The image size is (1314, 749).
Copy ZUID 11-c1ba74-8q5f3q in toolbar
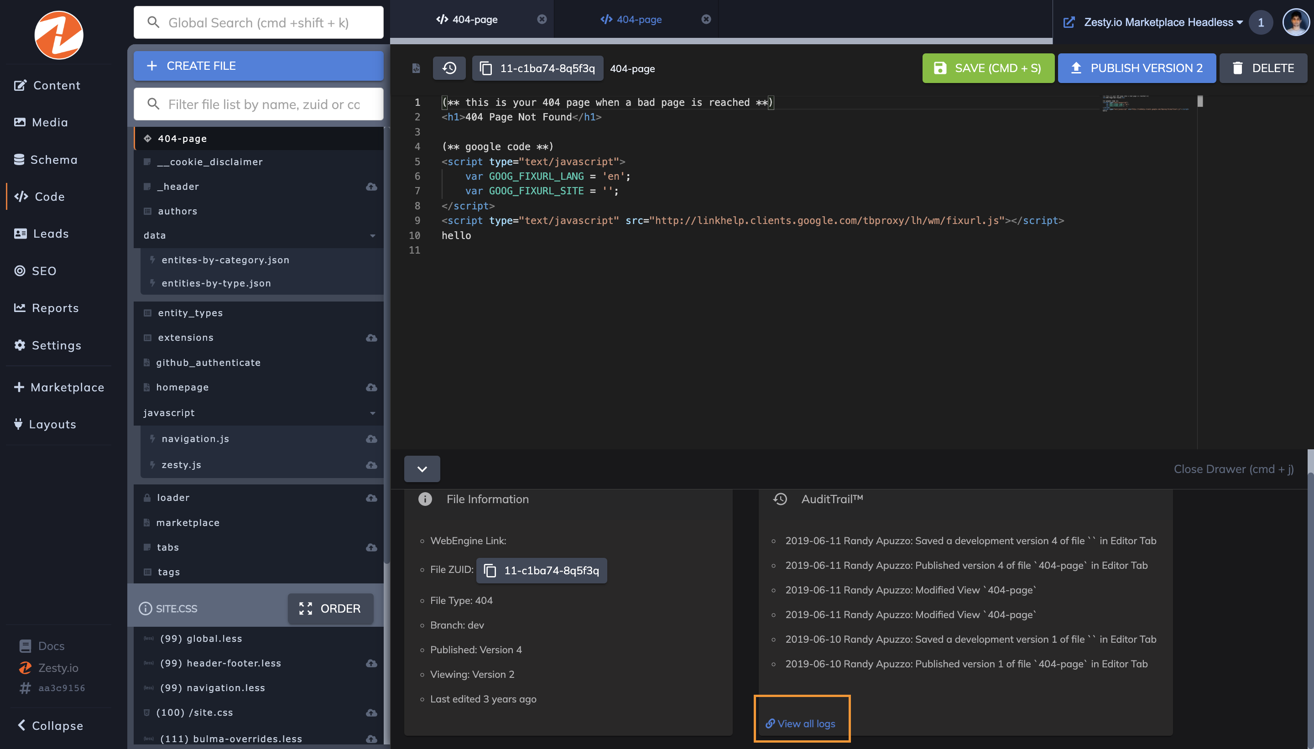point(537,68)
